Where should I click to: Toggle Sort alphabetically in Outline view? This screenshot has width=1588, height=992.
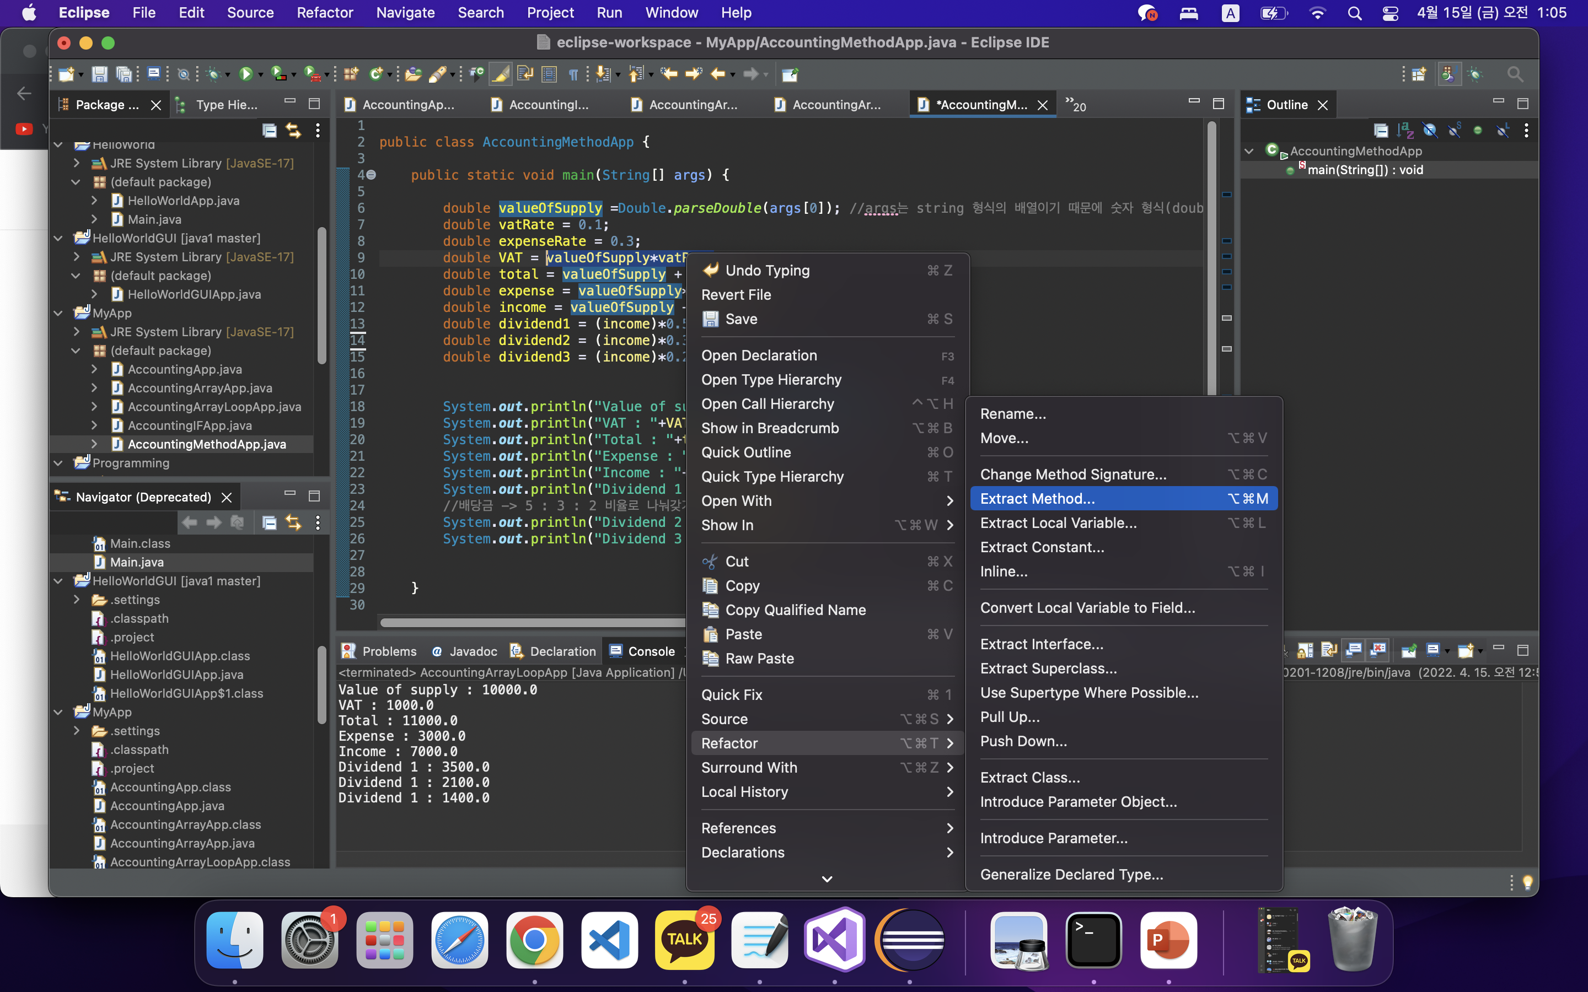[1405, 131]
